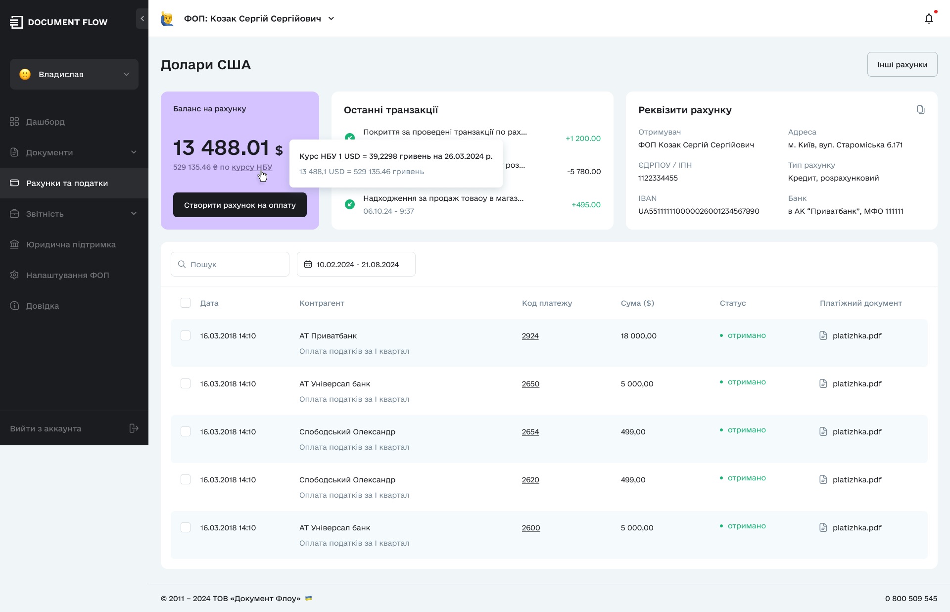Open the ФОП Козак Сергій Сергійович selector
This screenshot has height=612, width=950.
point(259,19)
